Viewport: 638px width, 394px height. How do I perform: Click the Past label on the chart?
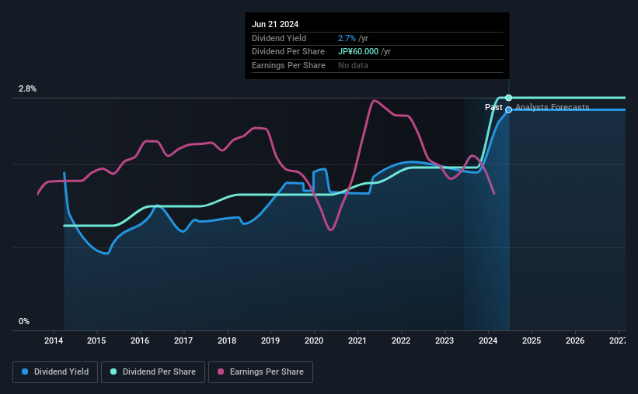(x=493, y=107)
